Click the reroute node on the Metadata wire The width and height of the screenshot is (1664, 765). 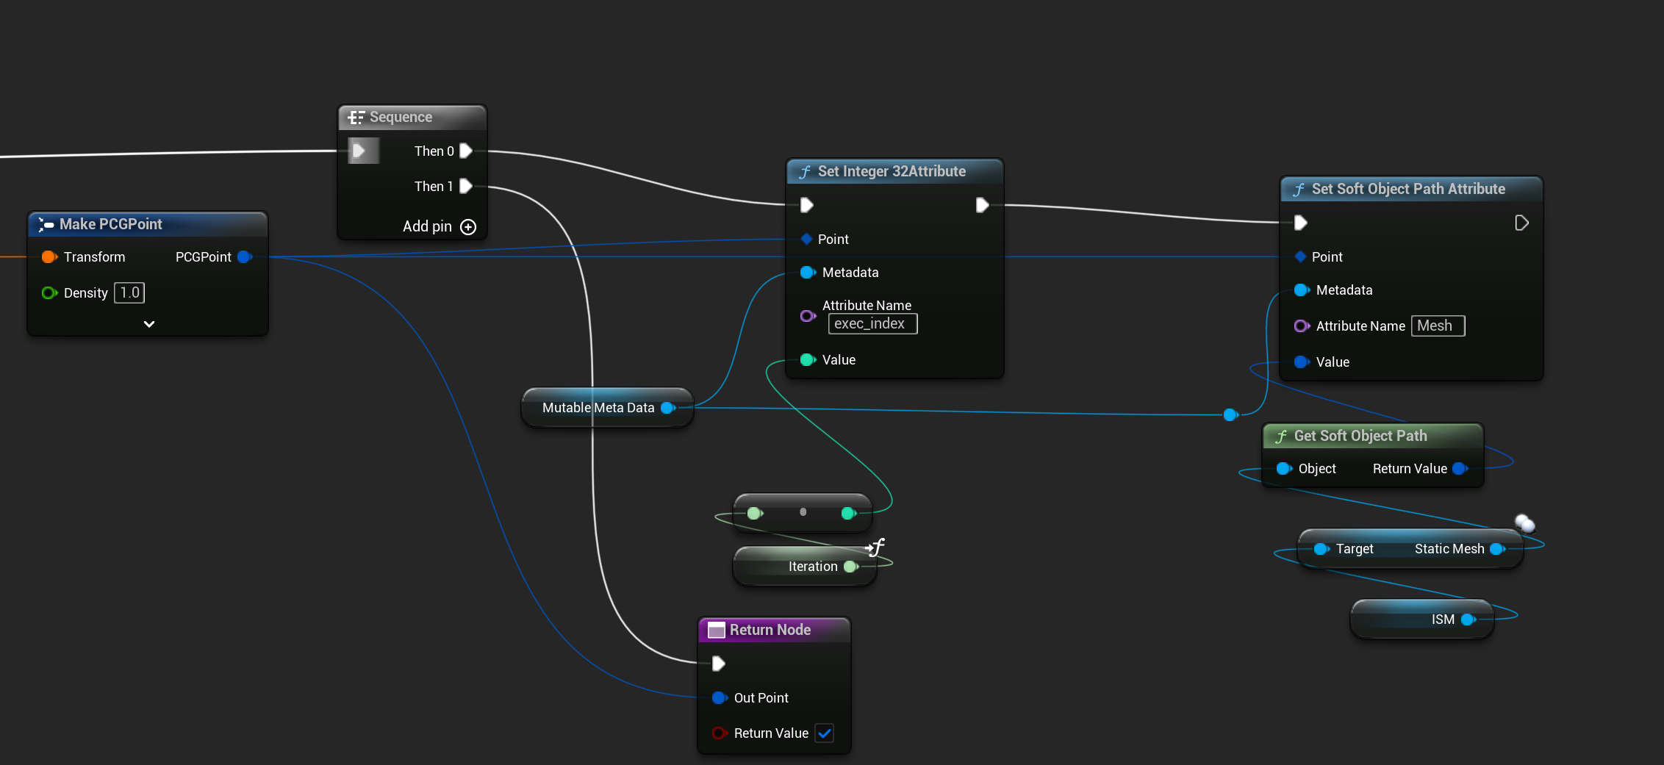[x=1230, y=415]
